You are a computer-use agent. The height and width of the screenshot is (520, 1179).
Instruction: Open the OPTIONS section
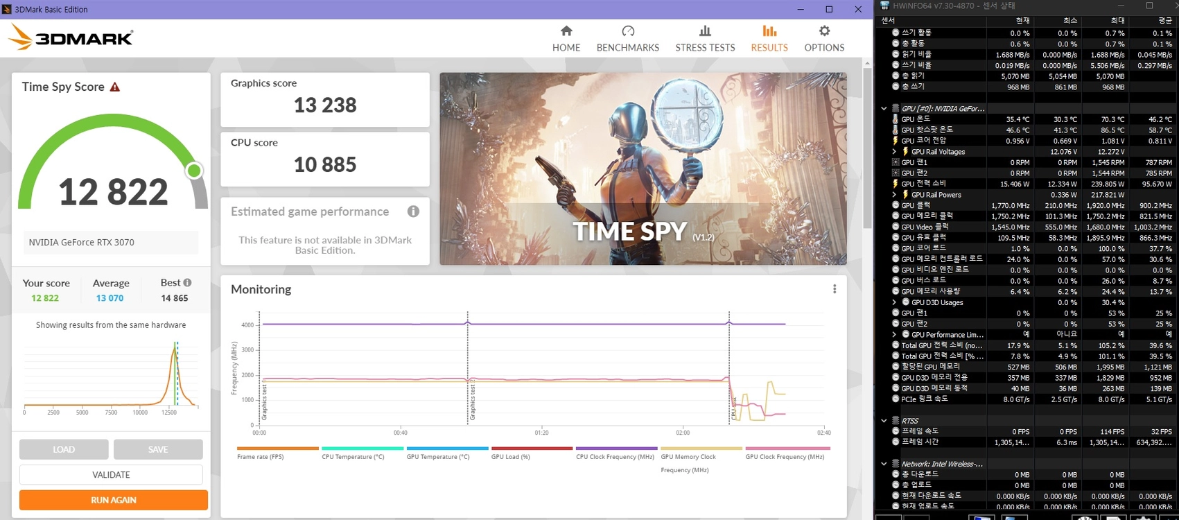click(824, 39)
